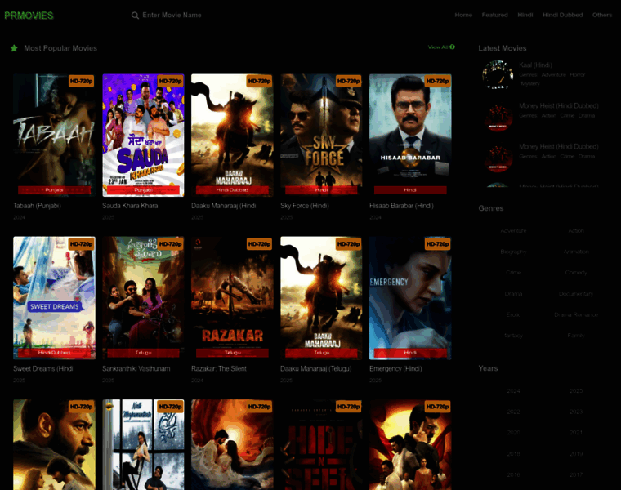Open the Featured menu item
This screenshot has height=490, width=621.
494,15
